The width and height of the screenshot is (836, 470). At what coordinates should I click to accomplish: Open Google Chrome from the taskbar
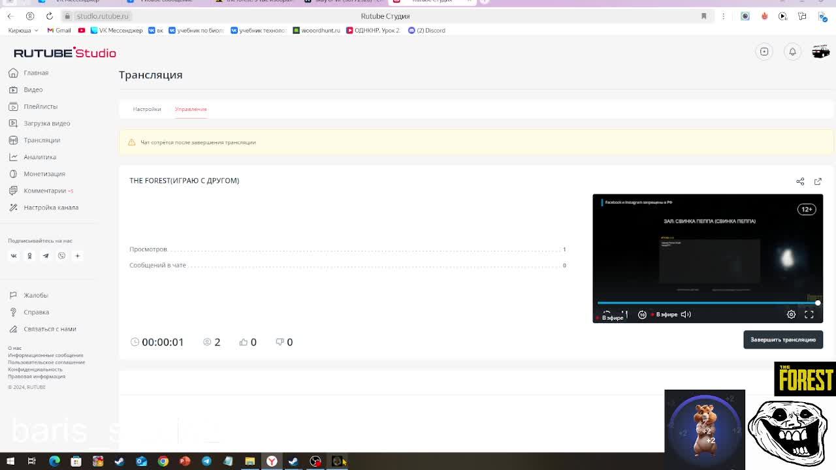163,462
